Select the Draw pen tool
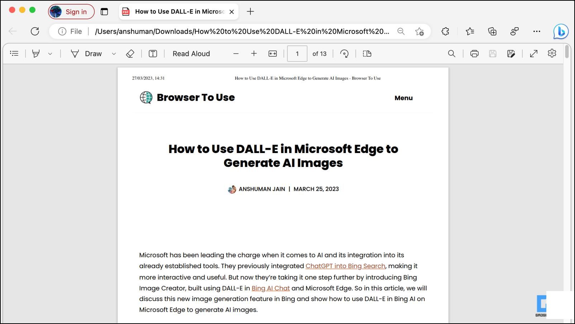 coord(86,54)
